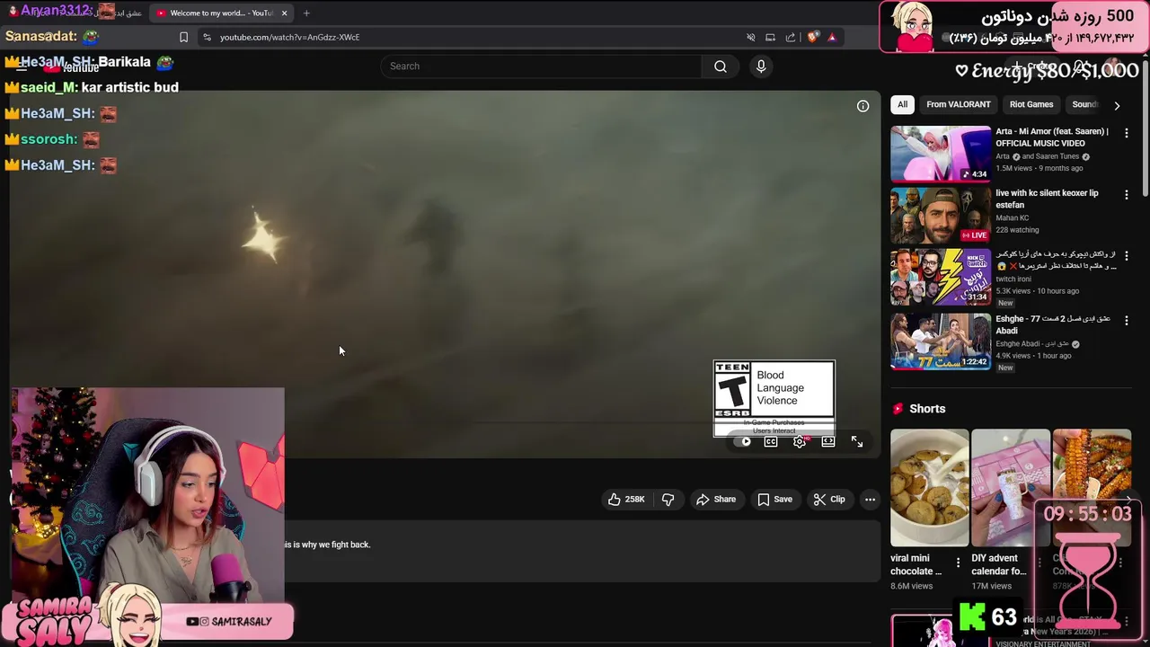1150x647 pixels.
Task: Toggle autoplay switch in the player
Action: 745,441
